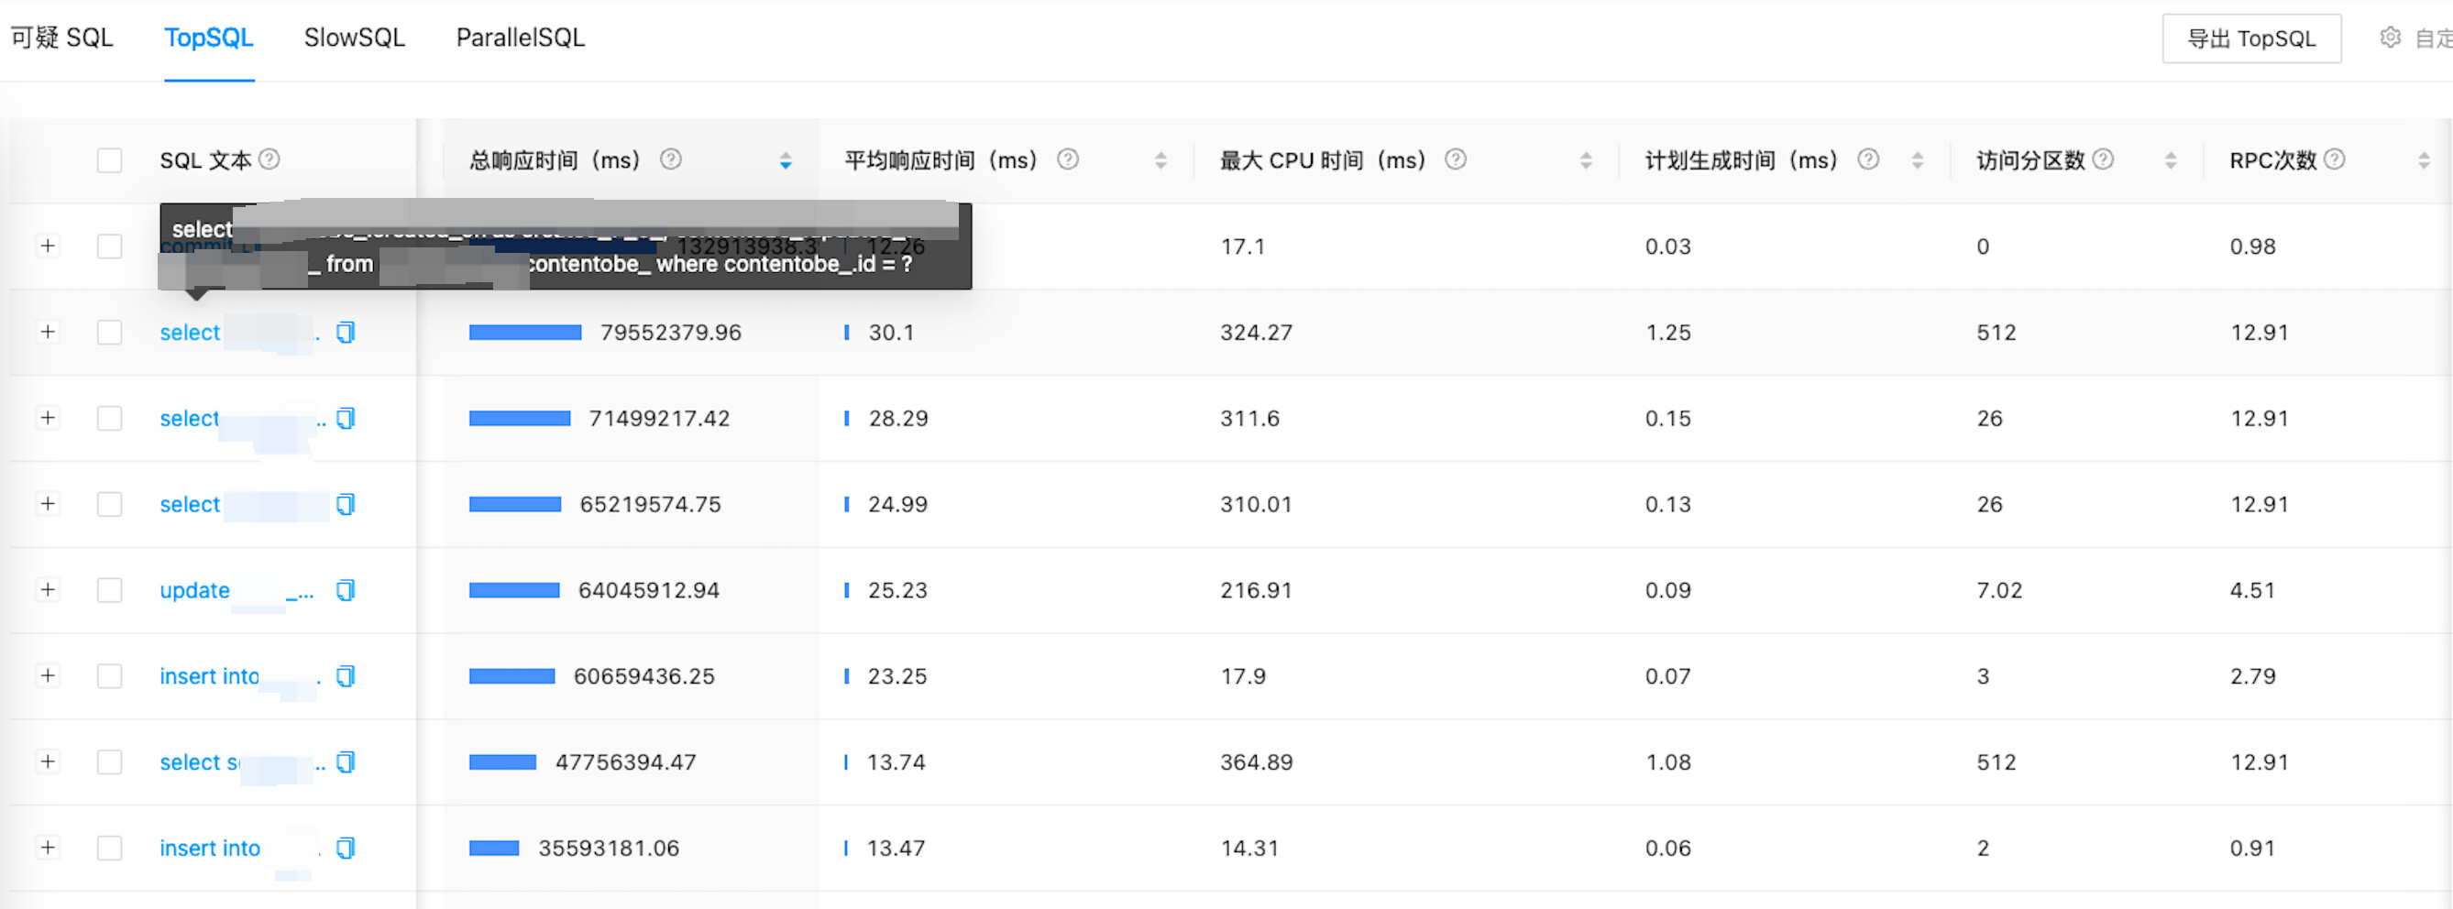This screenshot has width=2453, height=909.
Task: Open the insert into link in row 35593181.06
Action: (240, 849)
